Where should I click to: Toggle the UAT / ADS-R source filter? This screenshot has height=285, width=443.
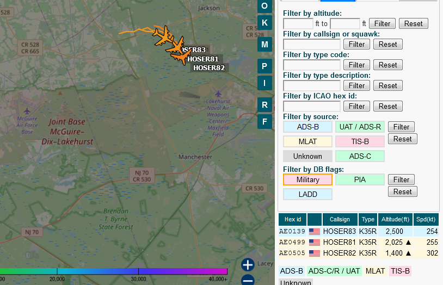click(360, 127)
